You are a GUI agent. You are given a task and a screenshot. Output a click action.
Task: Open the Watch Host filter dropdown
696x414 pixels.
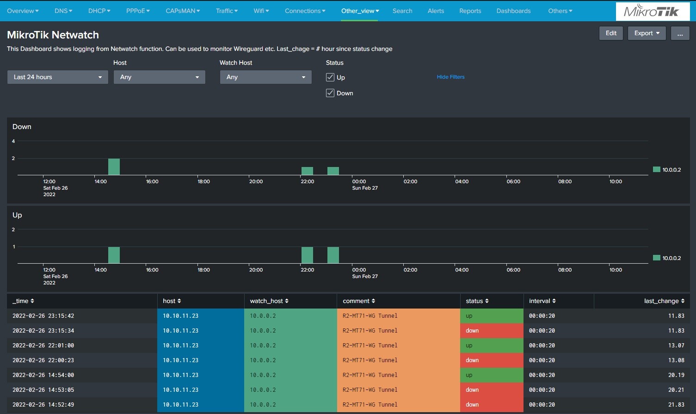click(x=266, y=77)
